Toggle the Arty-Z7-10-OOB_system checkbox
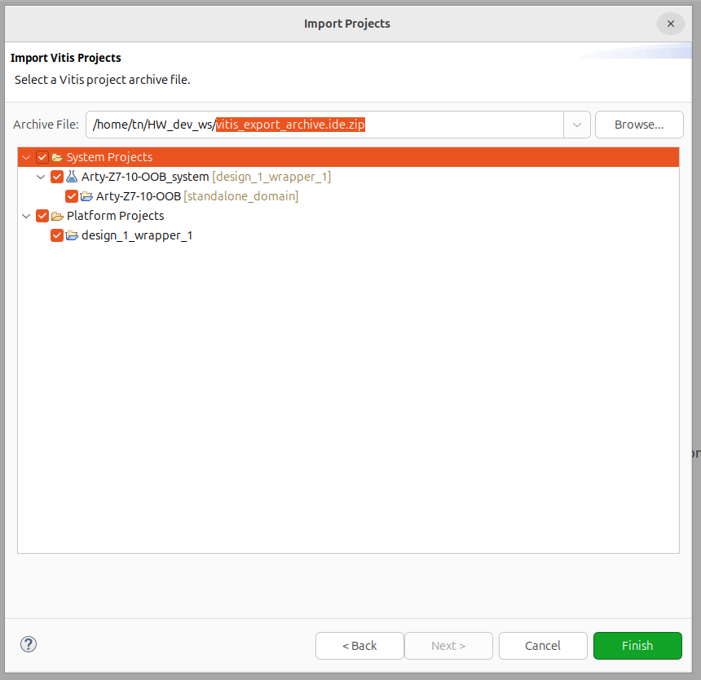The image size is (701, 680). (x=57, y=177)
